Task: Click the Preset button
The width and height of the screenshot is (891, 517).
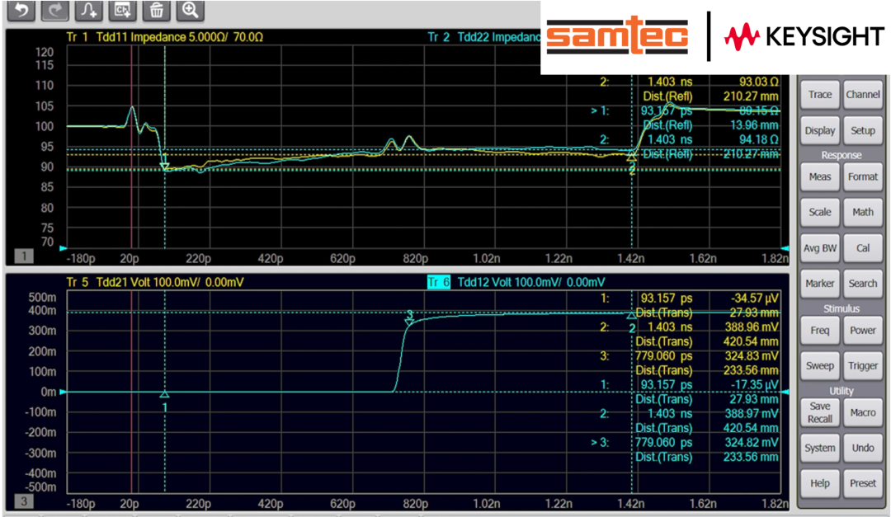Action: click(863, 483)
